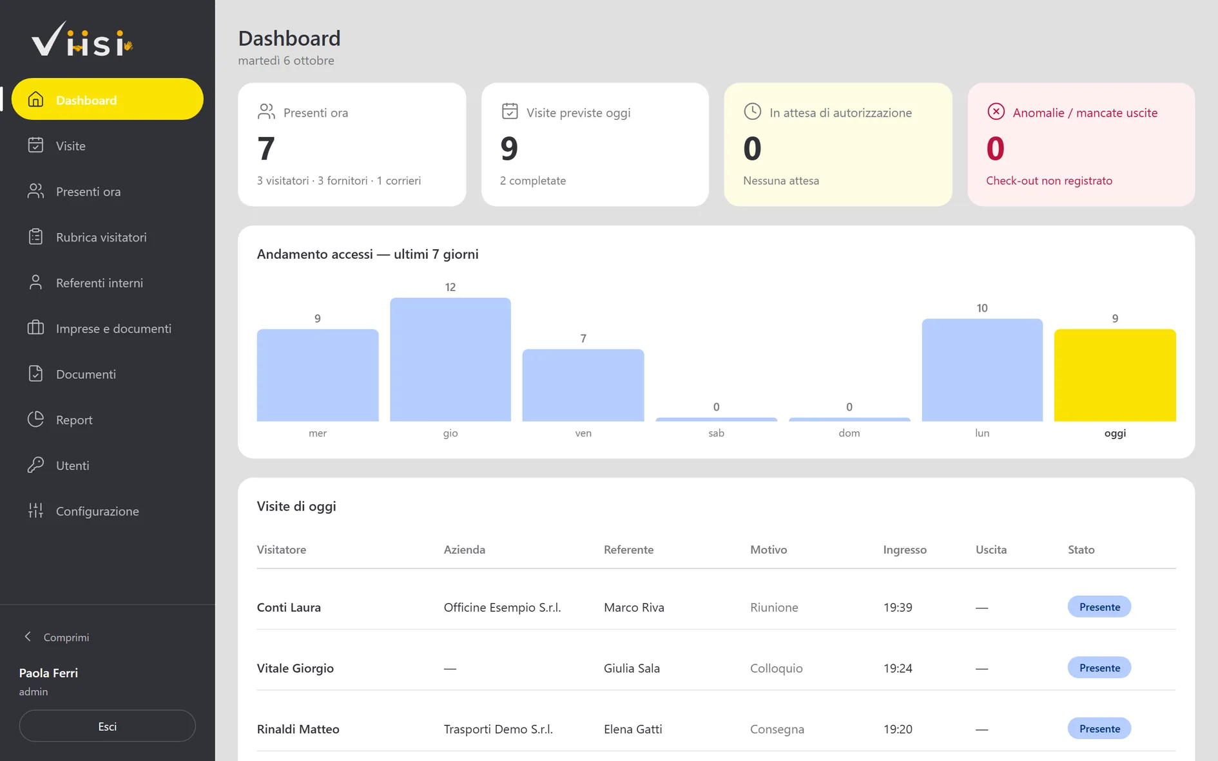Open Rubrica visitatori page

click(x=108, y=237)
